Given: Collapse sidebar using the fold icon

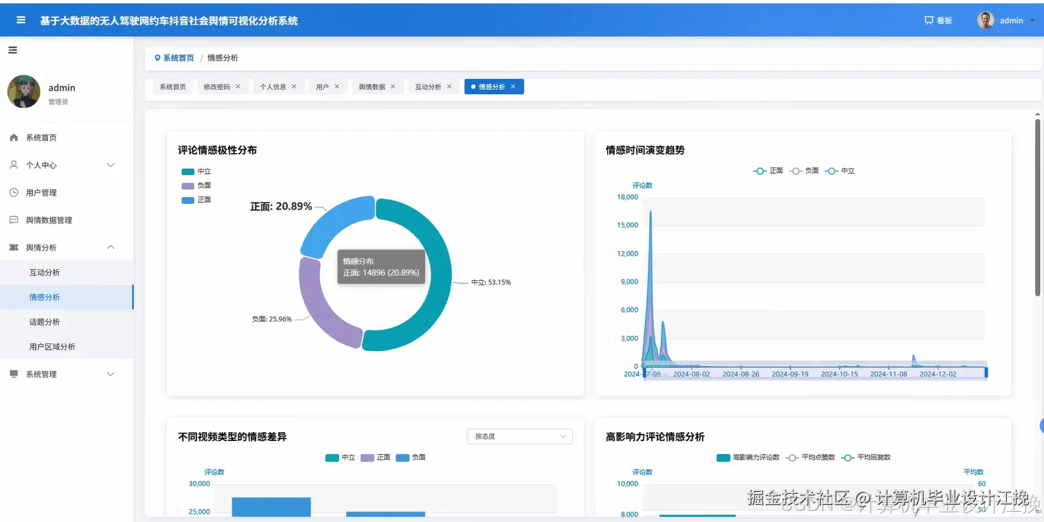Looking at the screenshot, I should coord(12,50).
